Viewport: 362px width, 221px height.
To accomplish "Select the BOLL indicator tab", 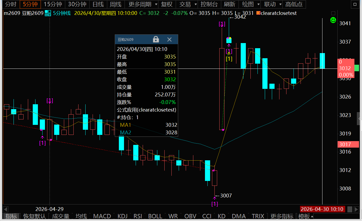I will click(x=155, y=216).
